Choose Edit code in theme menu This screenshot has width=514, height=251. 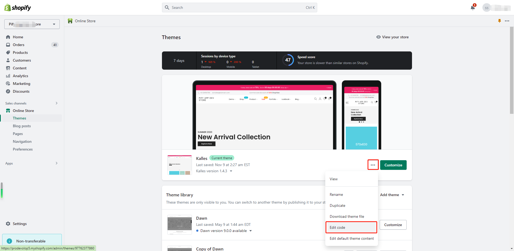point(352,227)
